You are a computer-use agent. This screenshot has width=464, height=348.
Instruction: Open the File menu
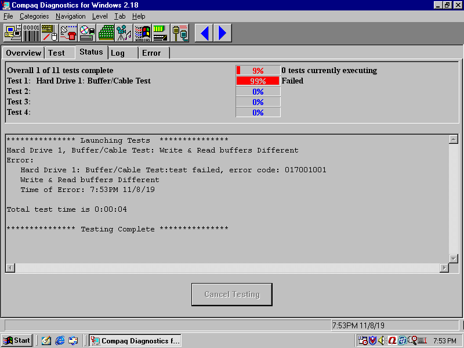[x=8, y=16]
